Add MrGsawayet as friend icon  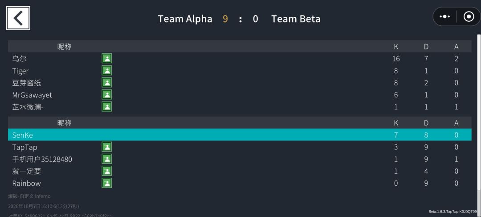(107, 95)
